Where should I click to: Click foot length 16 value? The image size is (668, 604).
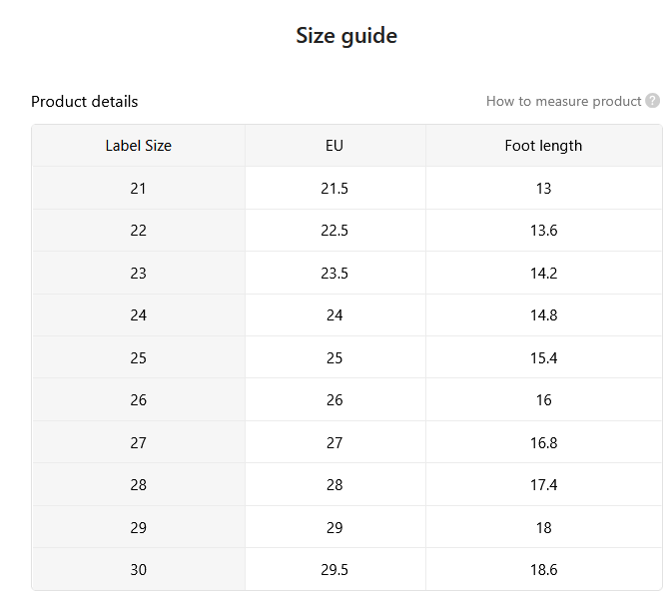[x=543, y=400]
